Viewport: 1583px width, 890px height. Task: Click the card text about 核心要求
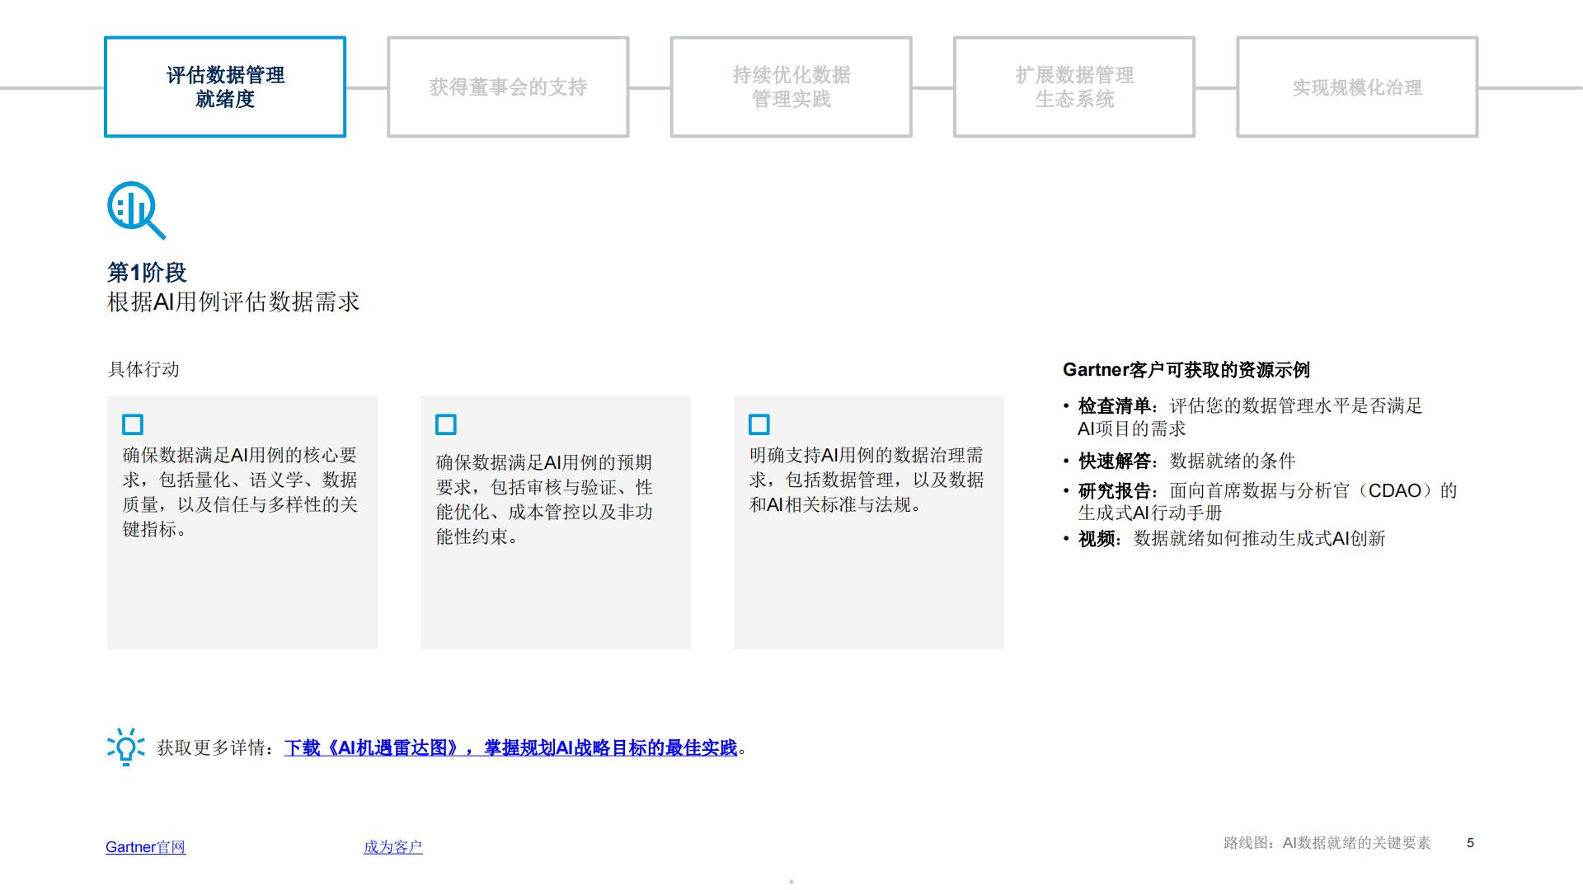240,492
